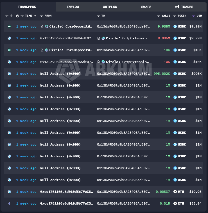208x213 pixels.
Task: Open Circle: CctpExtensio… in red 9.985M row
Action: [127, 38]
